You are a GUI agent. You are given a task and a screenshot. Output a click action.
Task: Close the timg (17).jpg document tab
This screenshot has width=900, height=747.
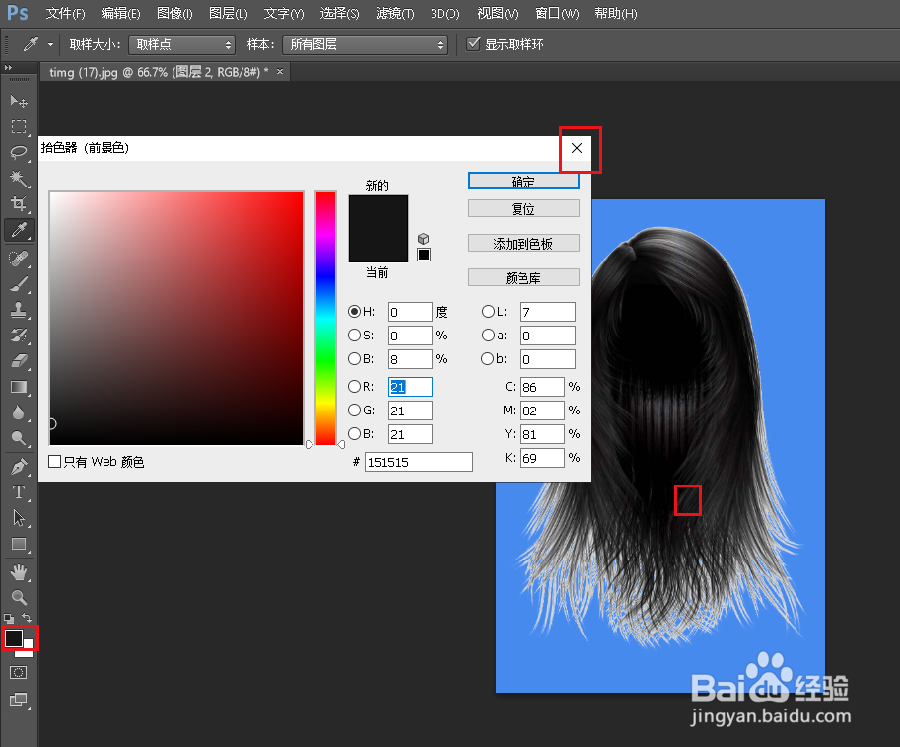tap(280, 72)
